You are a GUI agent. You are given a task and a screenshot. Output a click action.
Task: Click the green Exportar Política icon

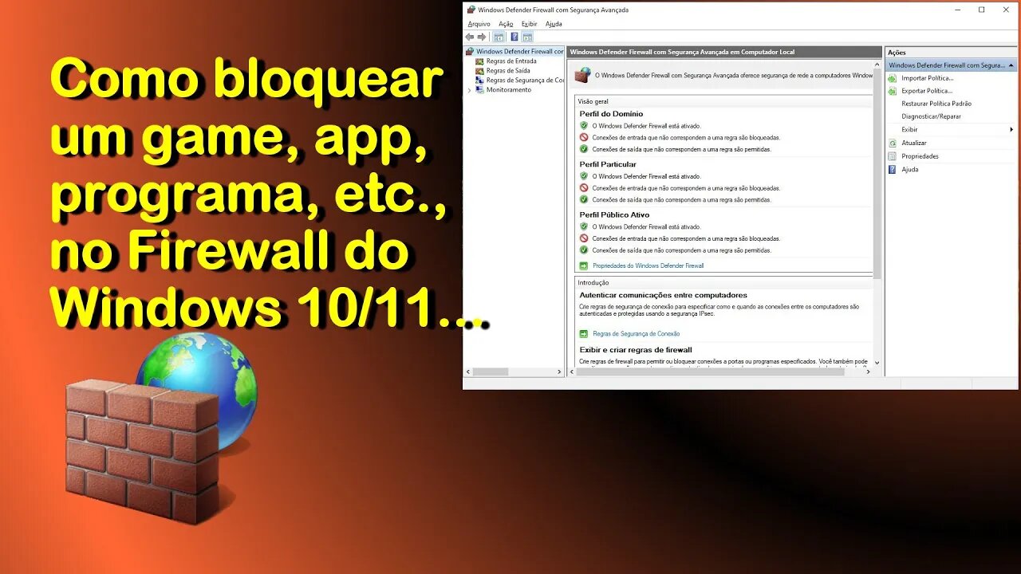893,91
